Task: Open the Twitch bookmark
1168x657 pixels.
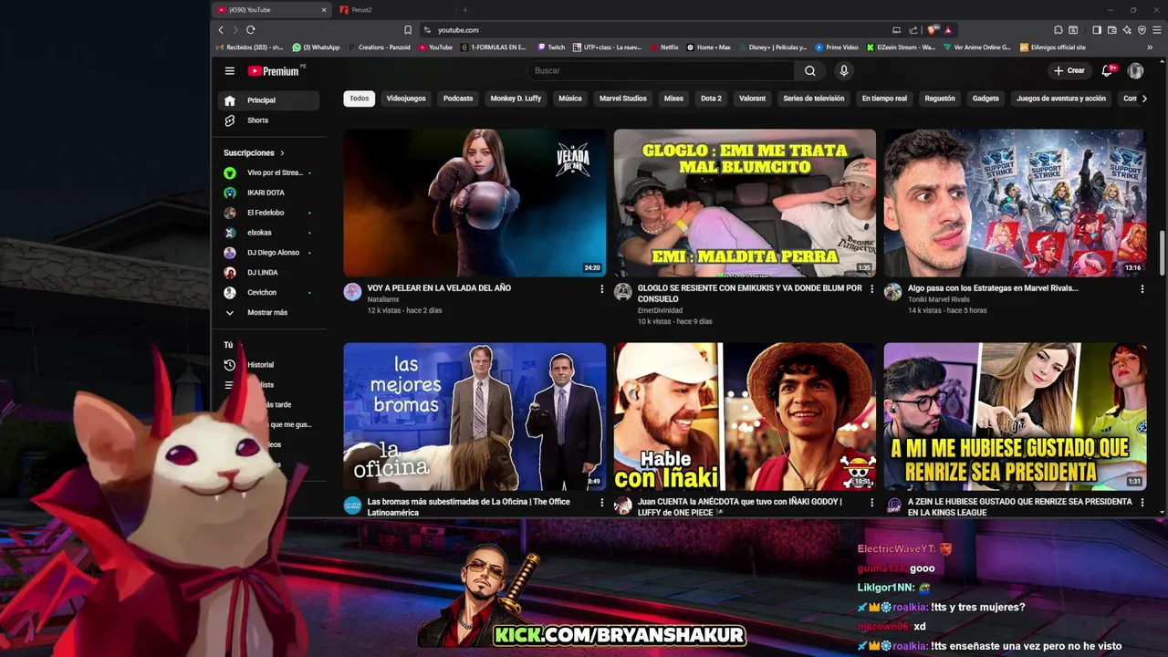Action: click(x=551, y=47)
